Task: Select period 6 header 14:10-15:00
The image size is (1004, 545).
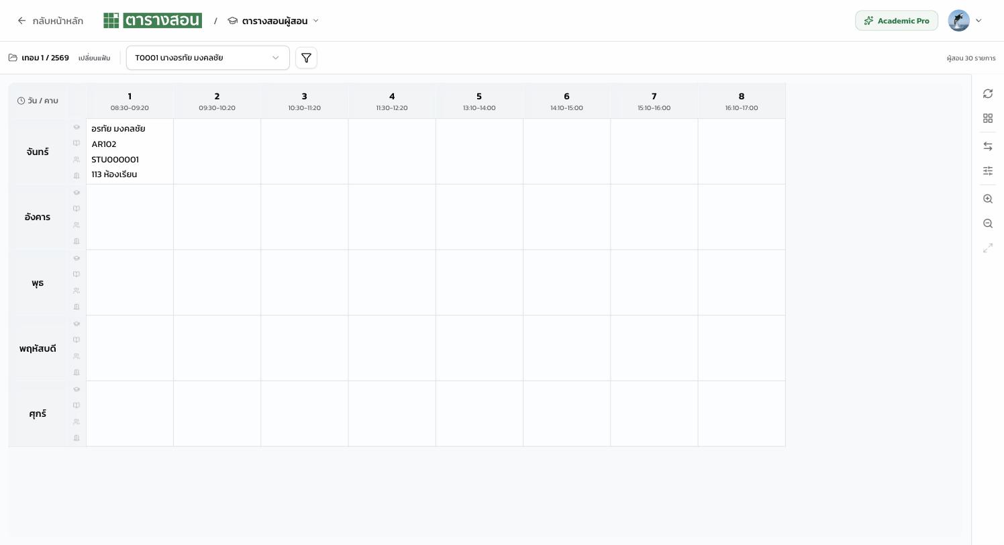Action: click(566, 101)
